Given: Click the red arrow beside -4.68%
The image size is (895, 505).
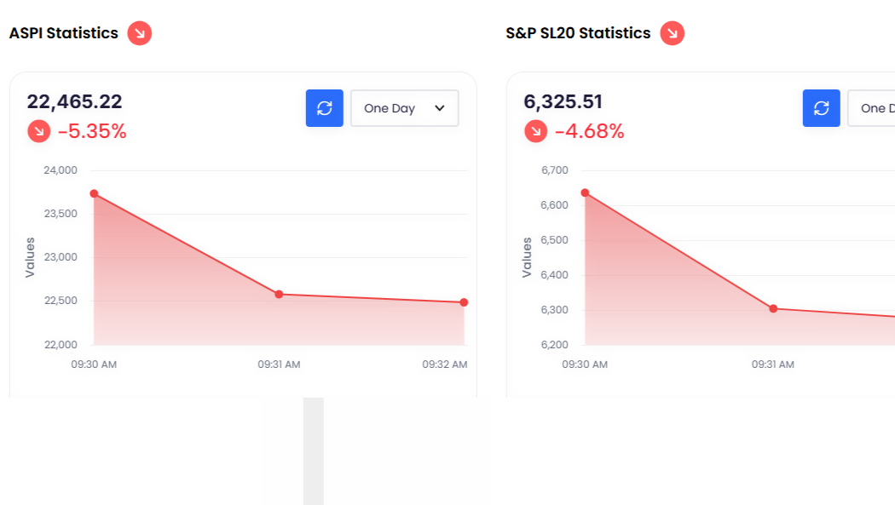Looking at the screenshot, I should [x=536, y=131].
